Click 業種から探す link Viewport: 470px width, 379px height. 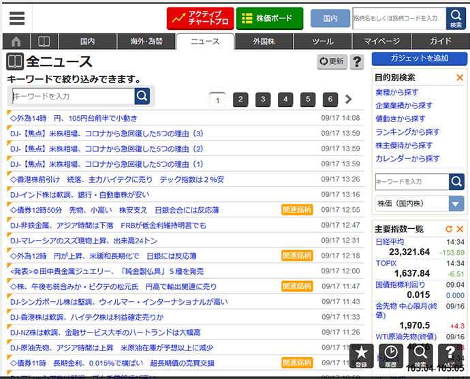pos(397,92)
